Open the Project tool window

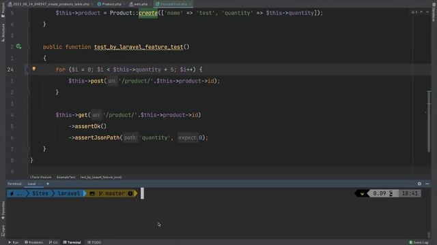3,10
